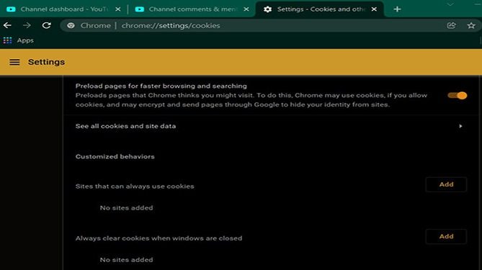Click the forward navigation arrow
The width and height of the screenshot is (482, 270).
coord(27,25)
